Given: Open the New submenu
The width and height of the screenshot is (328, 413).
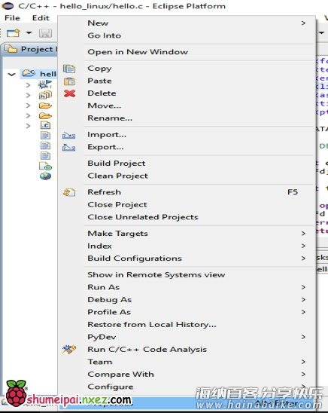Looking at the screenshot, I should point(187,23).
